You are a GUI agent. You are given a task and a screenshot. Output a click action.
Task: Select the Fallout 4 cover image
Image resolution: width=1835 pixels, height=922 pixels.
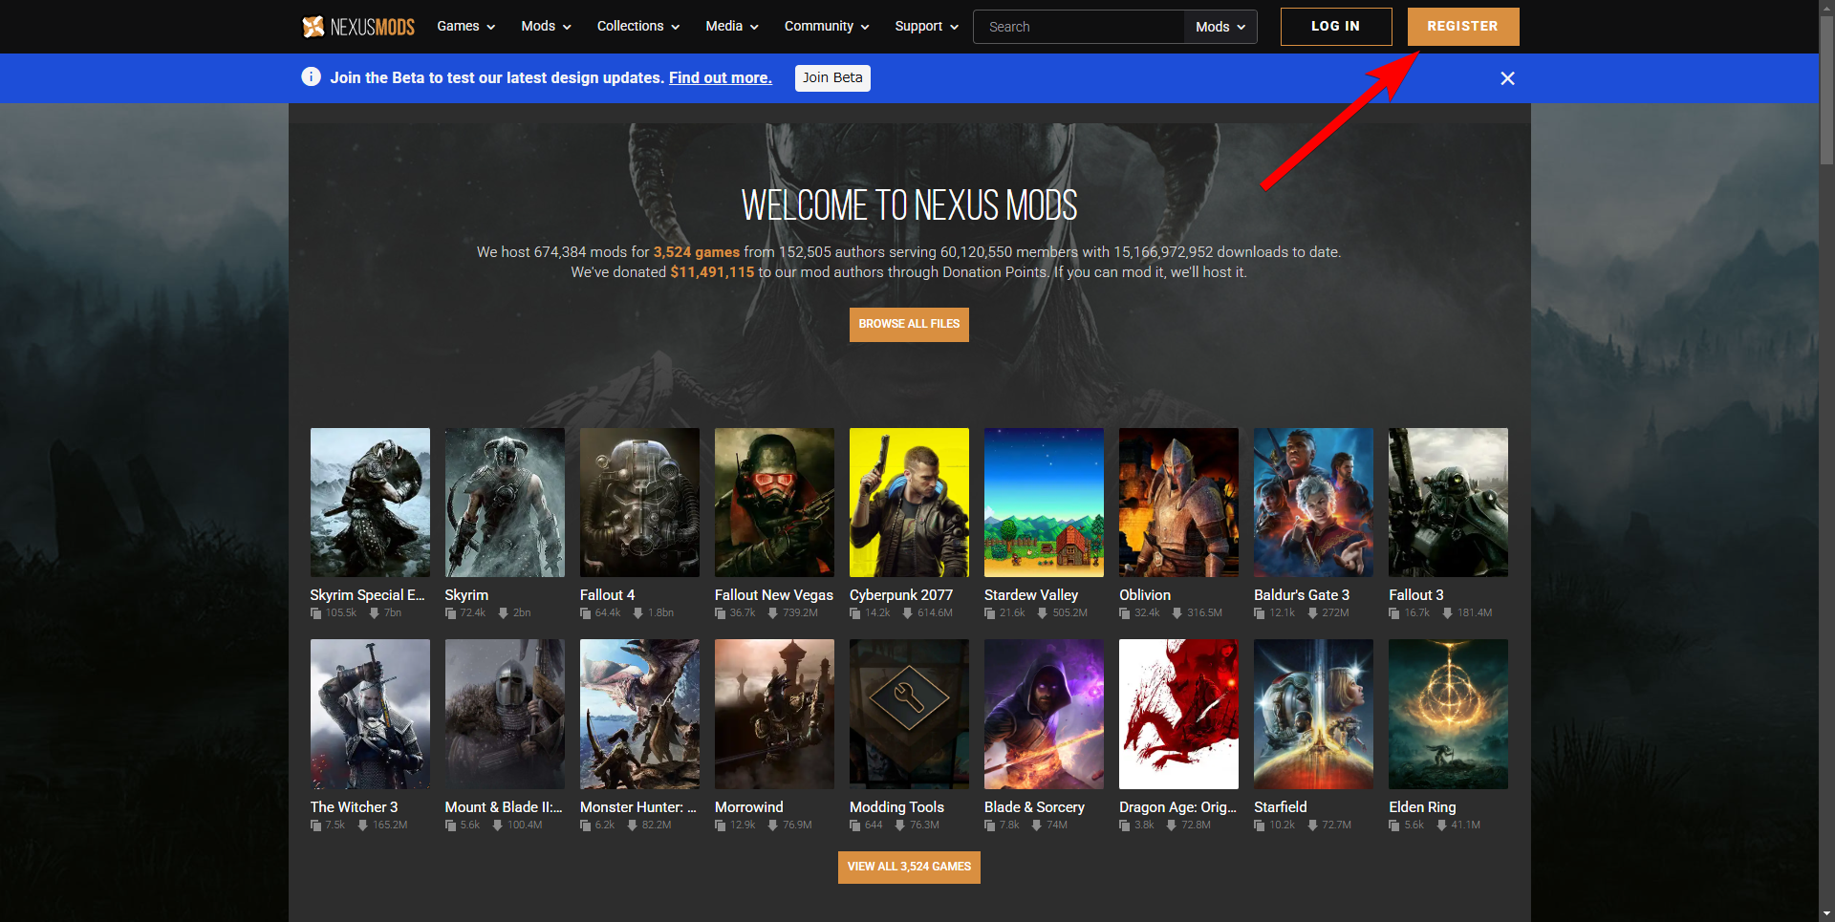(639, 503)
